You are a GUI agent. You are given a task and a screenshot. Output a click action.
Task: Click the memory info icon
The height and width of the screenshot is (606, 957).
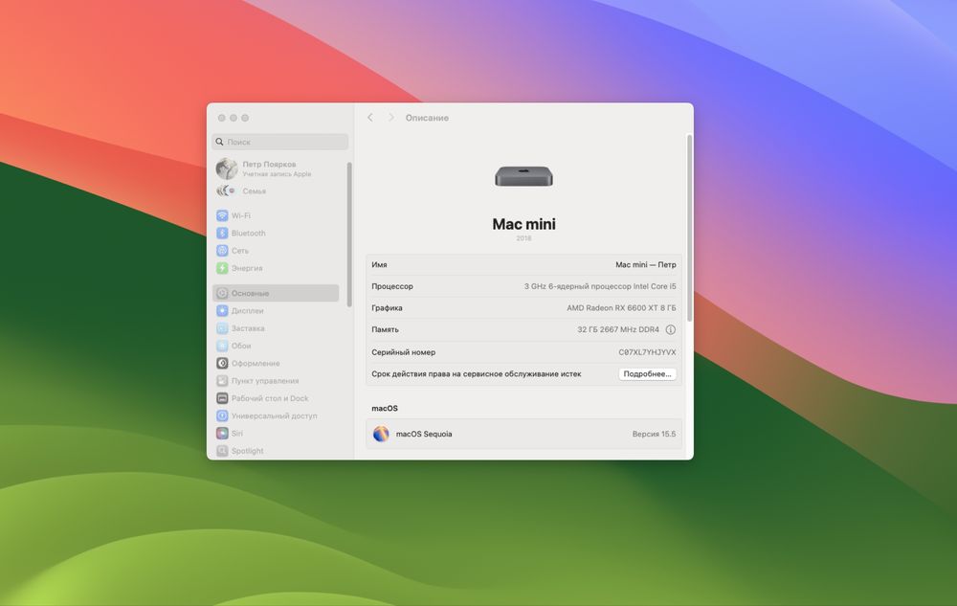tap(670, 329)
